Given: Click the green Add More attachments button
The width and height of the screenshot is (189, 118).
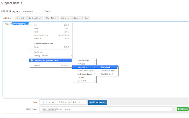Looking at the screenshot, I should coord(183,109).
